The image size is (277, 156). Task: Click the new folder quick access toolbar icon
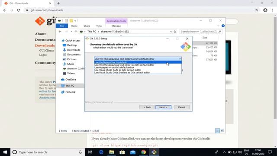[71, 21]
